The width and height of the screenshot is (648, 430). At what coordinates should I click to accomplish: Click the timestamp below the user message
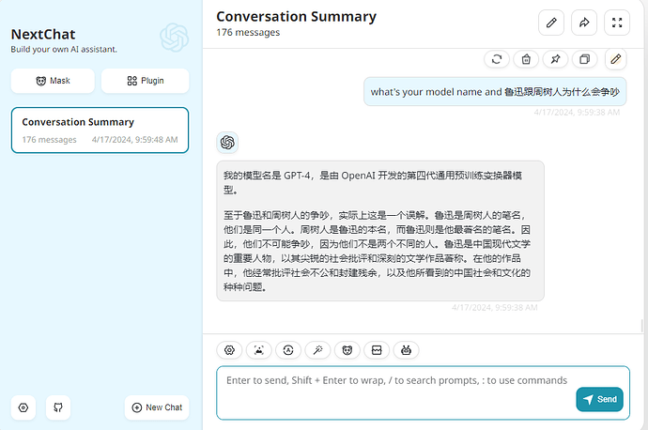[577, 113]
